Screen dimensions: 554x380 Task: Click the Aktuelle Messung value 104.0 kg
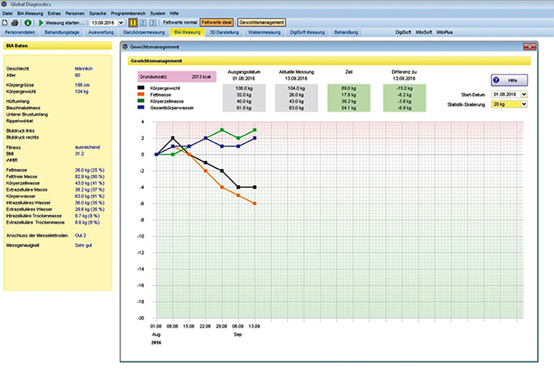[296, 88]
